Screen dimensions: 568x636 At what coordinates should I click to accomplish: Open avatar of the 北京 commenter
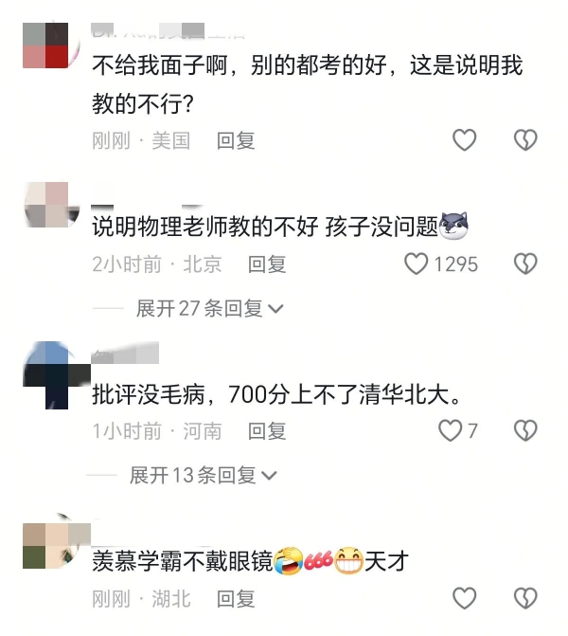52,205
